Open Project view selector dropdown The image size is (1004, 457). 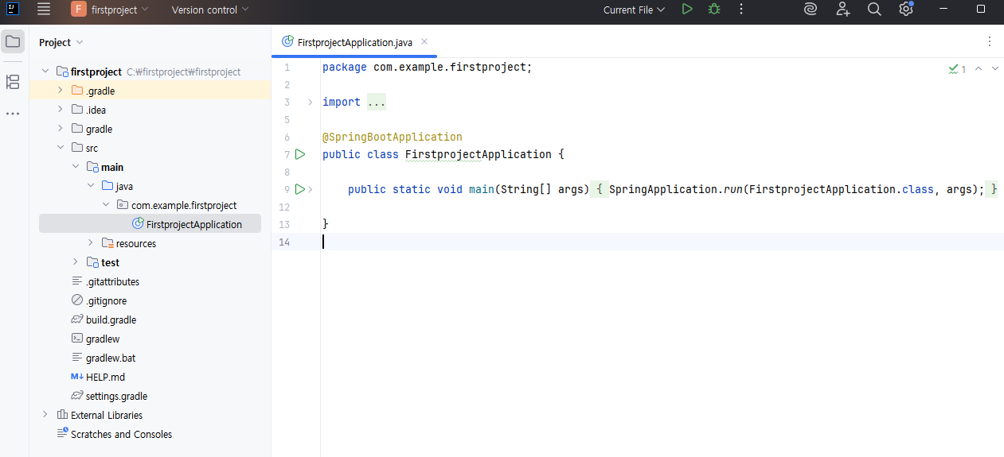coord(61,42)
